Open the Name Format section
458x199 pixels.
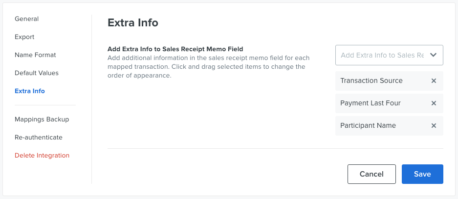point(35,55)
